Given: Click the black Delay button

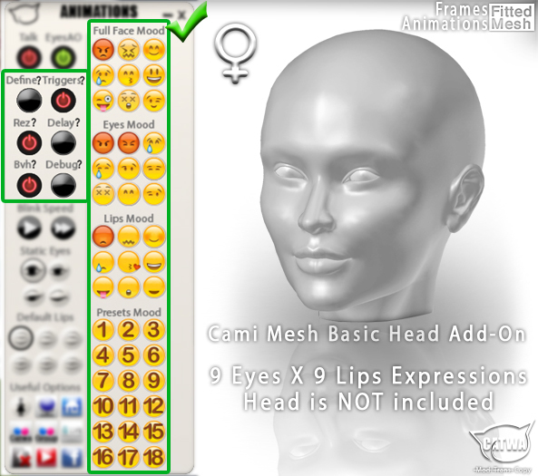Looking at the screenshot, I should [x=64, y=143].
